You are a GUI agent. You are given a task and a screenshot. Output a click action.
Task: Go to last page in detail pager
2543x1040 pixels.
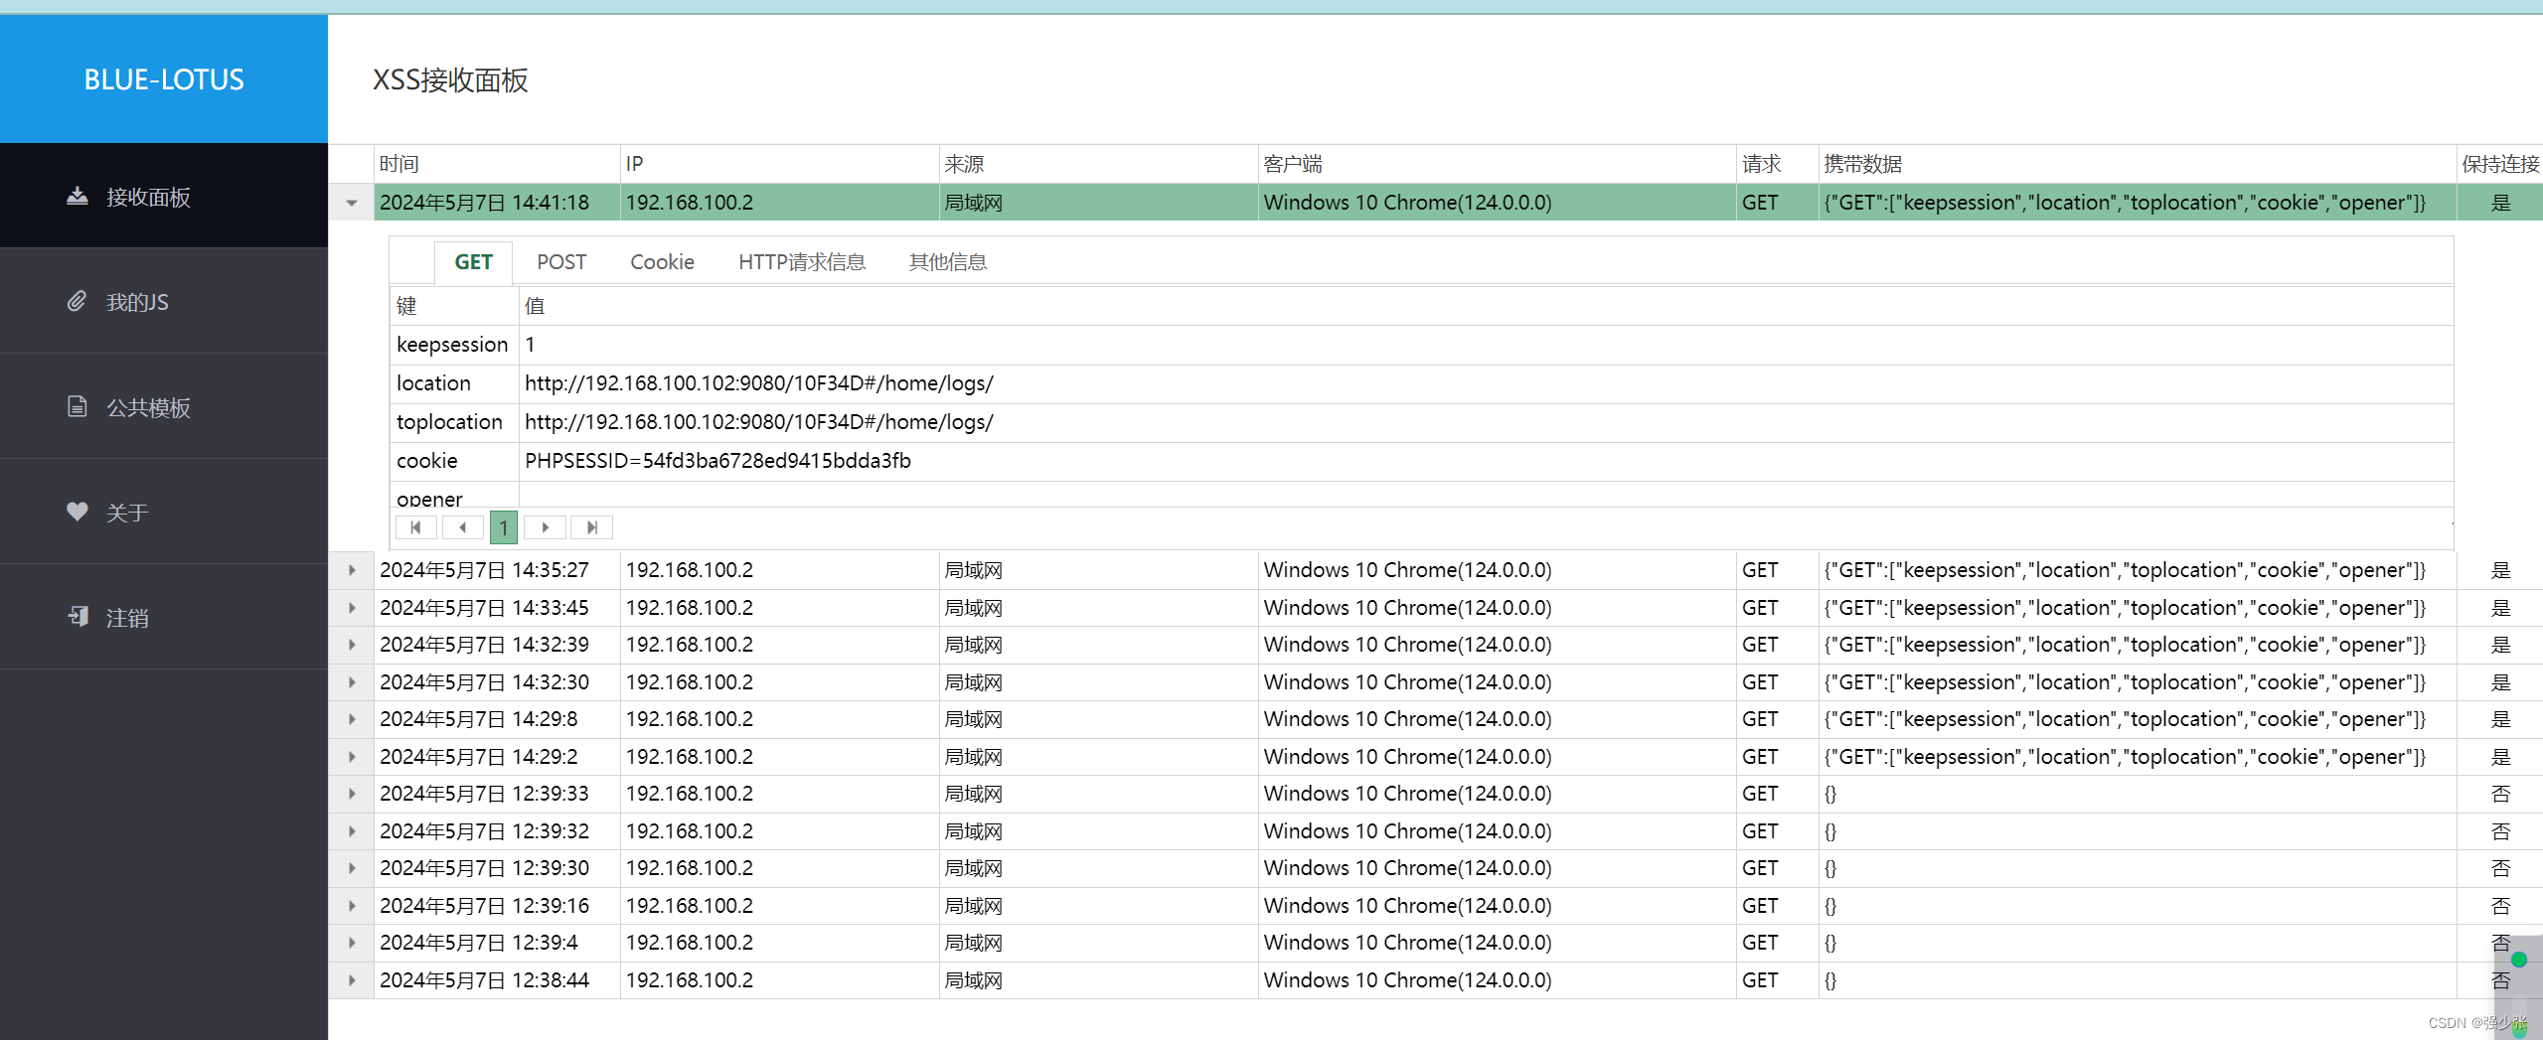coord(591,527)
